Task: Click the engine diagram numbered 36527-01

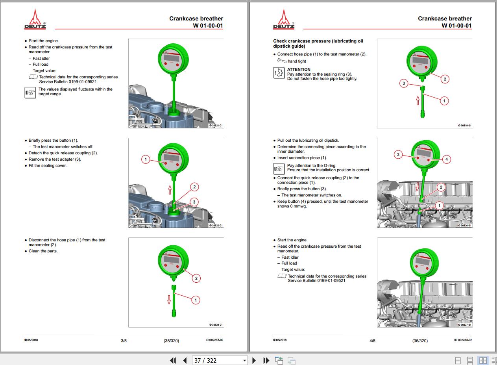Action: coord(425,282)
